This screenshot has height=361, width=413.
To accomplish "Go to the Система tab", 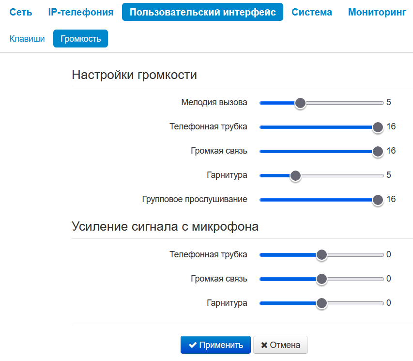I will click(x=312, y=12).
